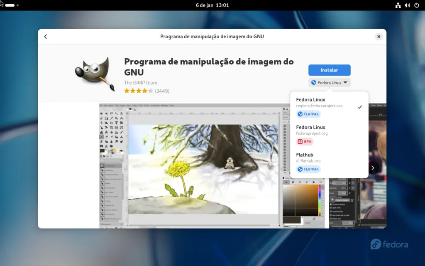Click the Instalar button
Viewport: 425px width, 266px height.
point(329,70)
